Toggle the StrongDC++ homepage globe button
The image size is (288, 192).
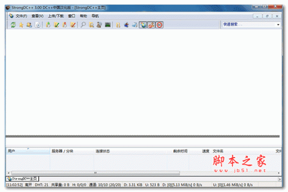[x=143, y=25]
